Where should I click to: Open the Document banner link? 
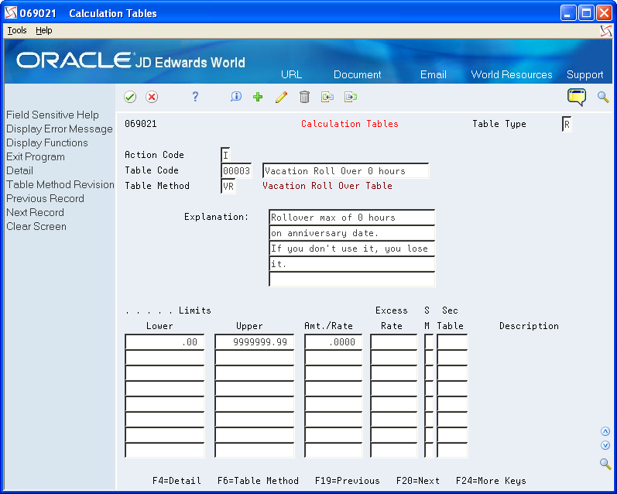(358, 74)
